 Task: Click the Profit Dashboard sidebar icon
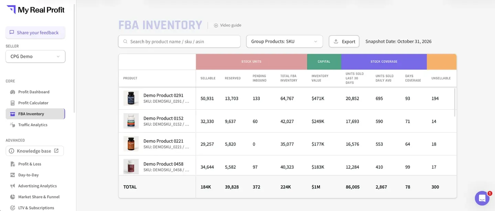(13, 92)
